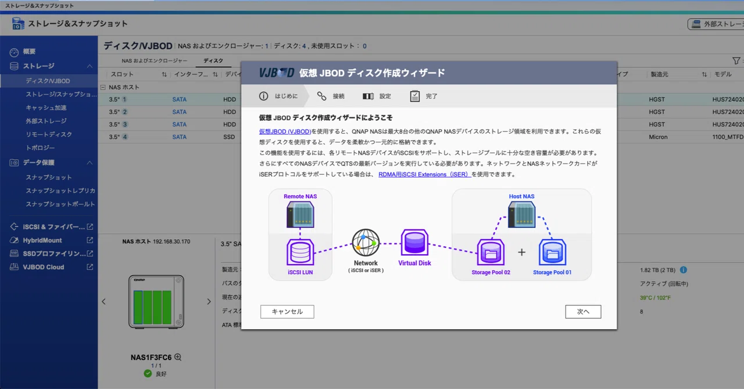744x389 pixels.
Task: Select ディスク/VJBOD in the sidebar
Action: click(49, 81)
